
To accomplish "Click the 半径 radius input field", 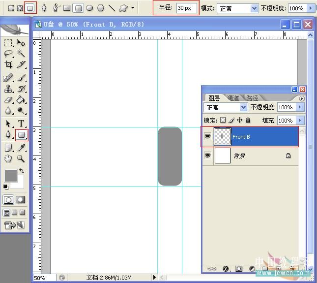I will (x=187, y=8).
